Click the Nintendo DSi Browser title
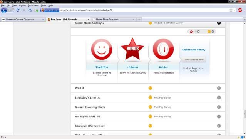 coord(90,126)
